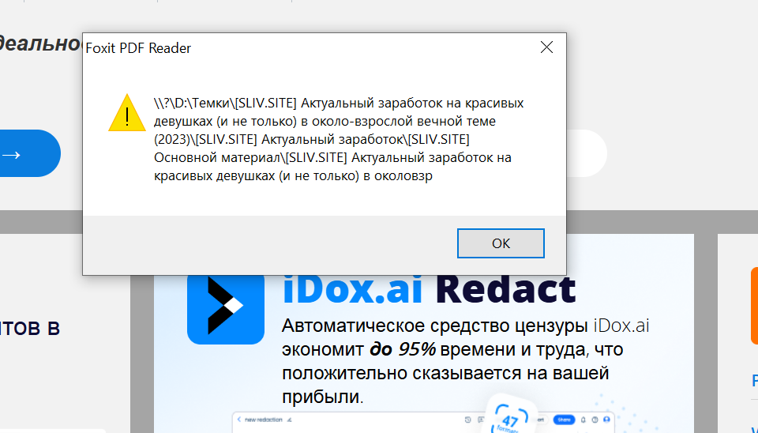Click the iDox.ai logo icon

226,308
